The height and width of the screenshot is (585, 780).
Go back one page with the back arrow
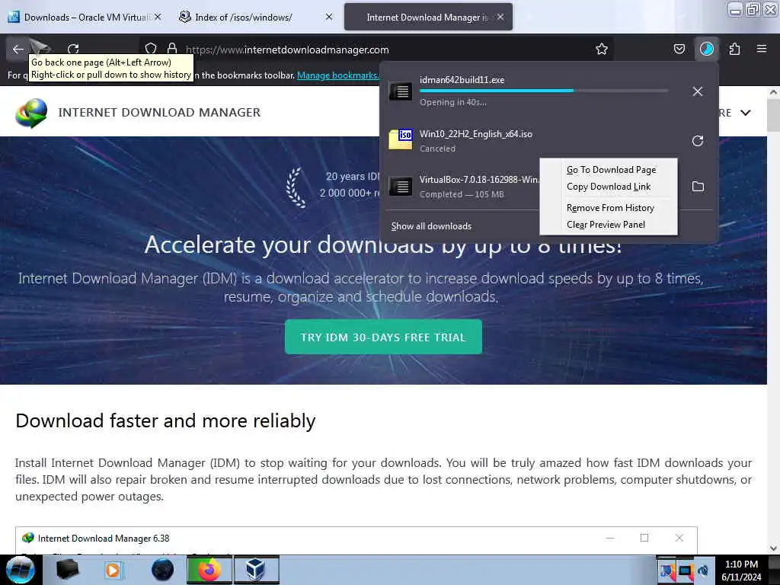(18, 50)
